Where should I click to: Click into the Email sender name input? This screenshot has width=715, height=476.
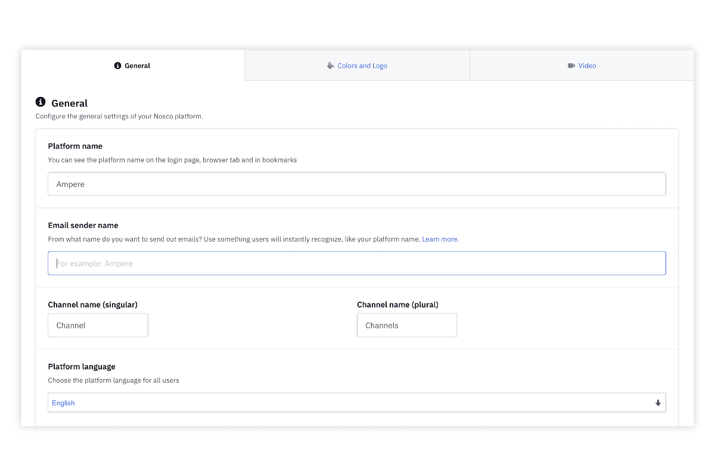click(x=356, y=263)
